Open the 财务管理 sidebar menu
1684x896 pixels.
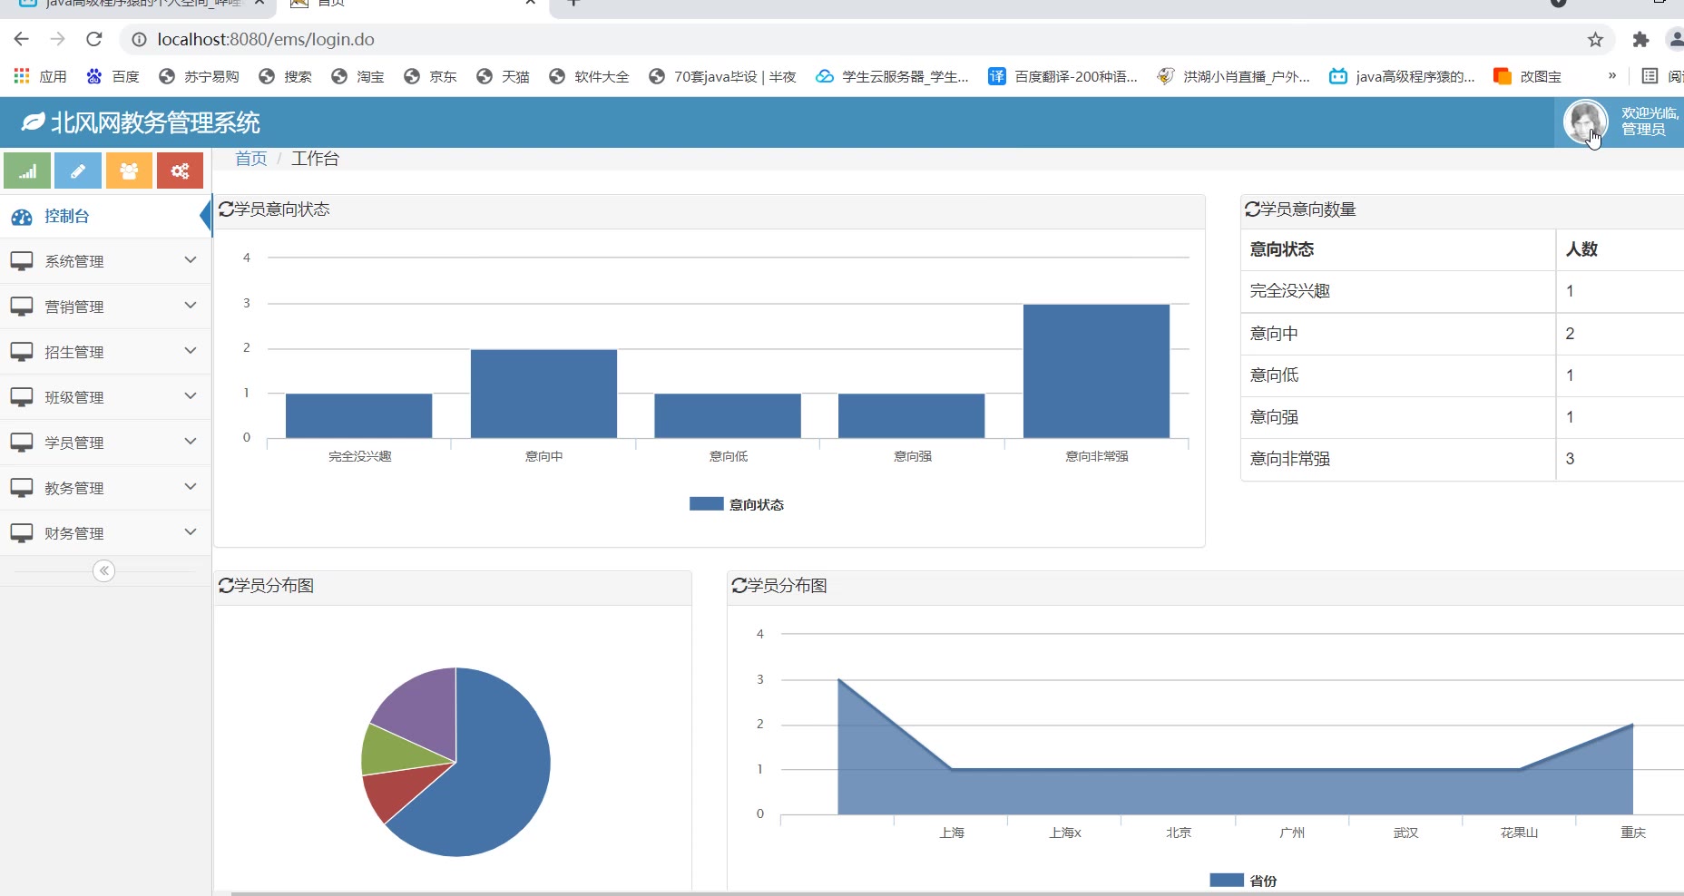(x=105, y=533)
